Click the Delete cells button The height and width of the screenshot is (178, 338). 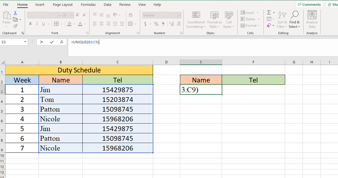[250, 19]
